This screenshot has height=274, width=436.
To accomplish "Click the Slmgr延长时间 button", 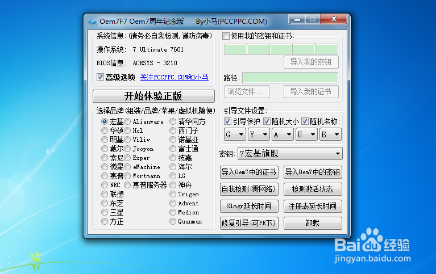I will pos(249,206).
